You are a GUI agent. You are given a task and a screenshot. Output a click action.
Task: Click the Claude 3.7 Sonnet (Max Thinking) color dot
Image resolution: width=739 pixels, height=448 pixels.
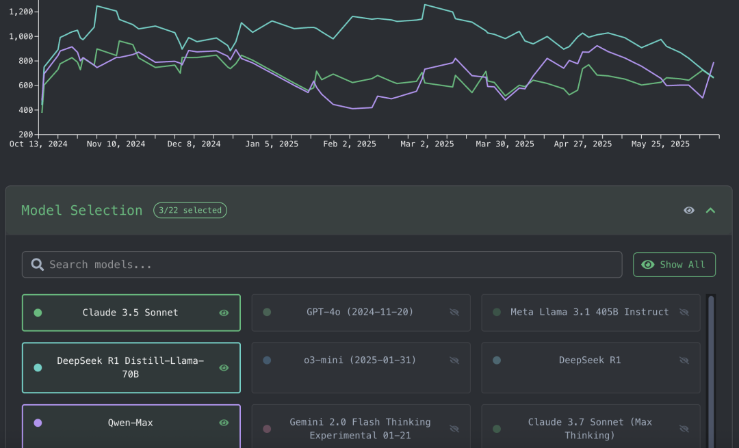[x=497, y=429]
